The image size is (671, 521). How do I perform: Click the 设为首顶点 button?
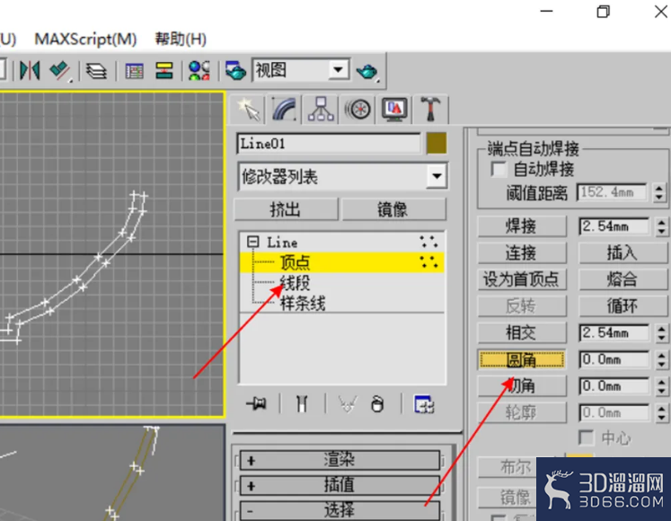coord(522,279)
